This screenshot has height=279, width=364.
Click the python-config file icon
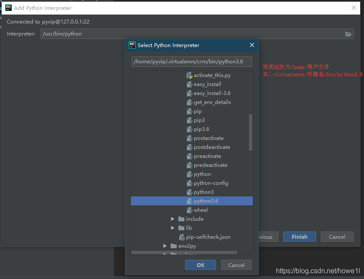tap(189, 183)
